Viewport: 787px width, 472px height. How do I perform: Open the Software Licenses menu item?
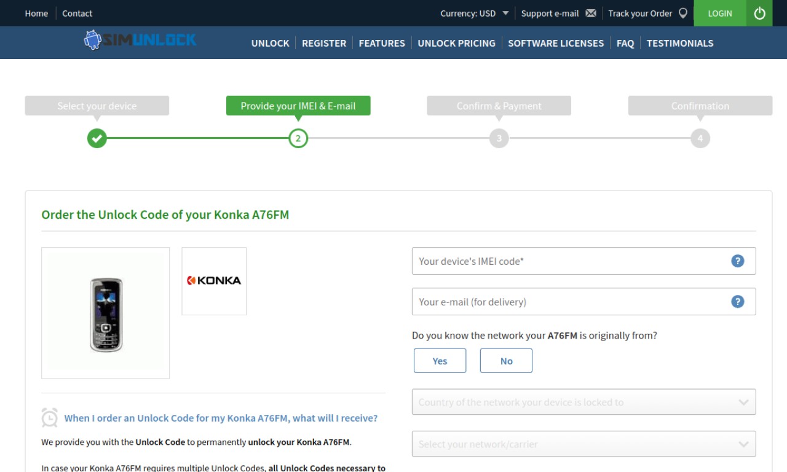pos(556,43)
